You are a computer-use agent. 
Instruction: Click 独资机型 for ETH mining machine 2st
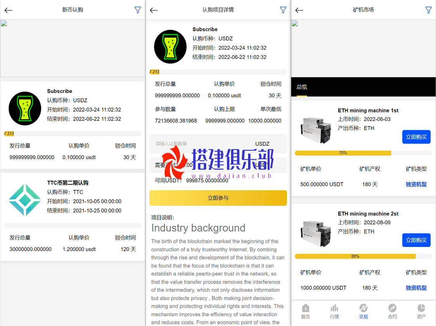(x=416, y=288)
